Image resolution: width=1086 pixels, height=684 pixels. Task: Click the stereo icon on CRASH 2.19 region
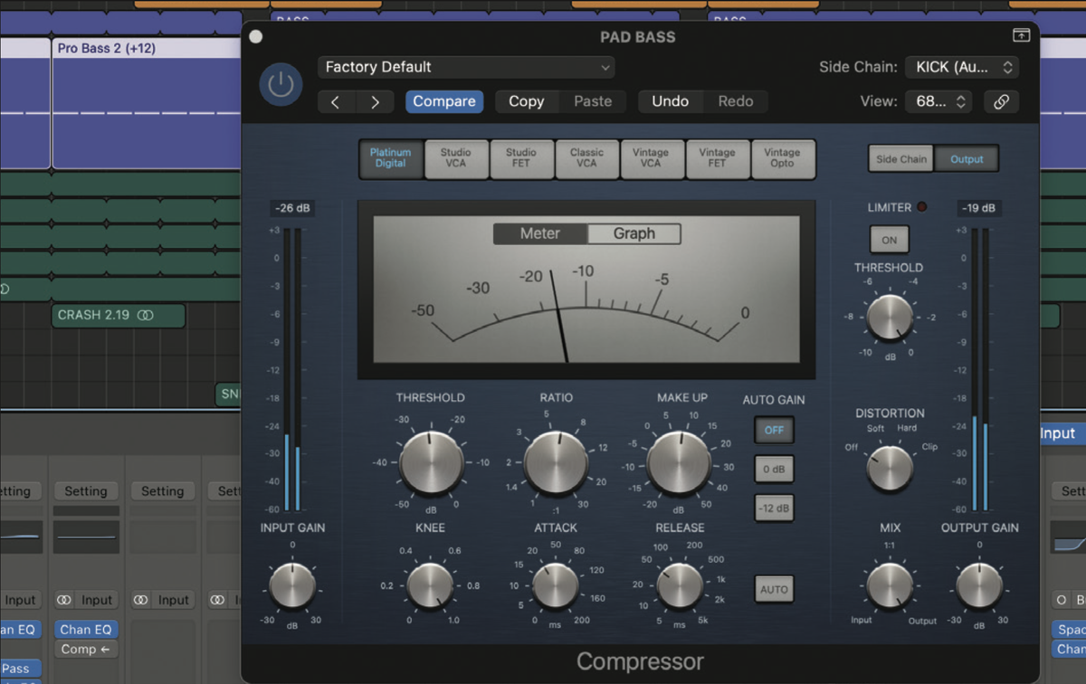point(146,316)
